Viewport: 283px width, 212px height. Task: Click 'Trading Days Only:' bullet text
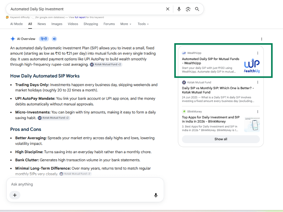[x=32, y=85]
